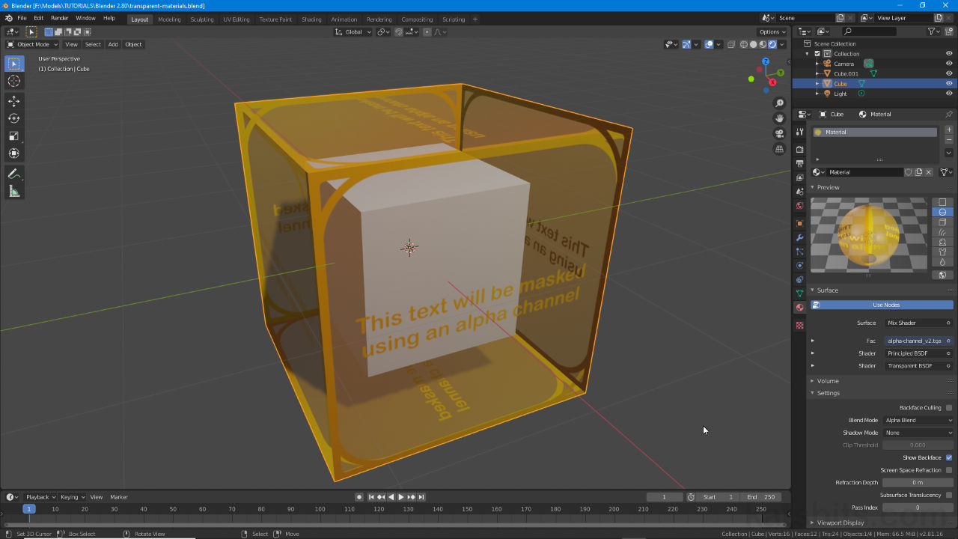Pick the Measure ruler tool
958x539 pixels.
click(13, 192)
